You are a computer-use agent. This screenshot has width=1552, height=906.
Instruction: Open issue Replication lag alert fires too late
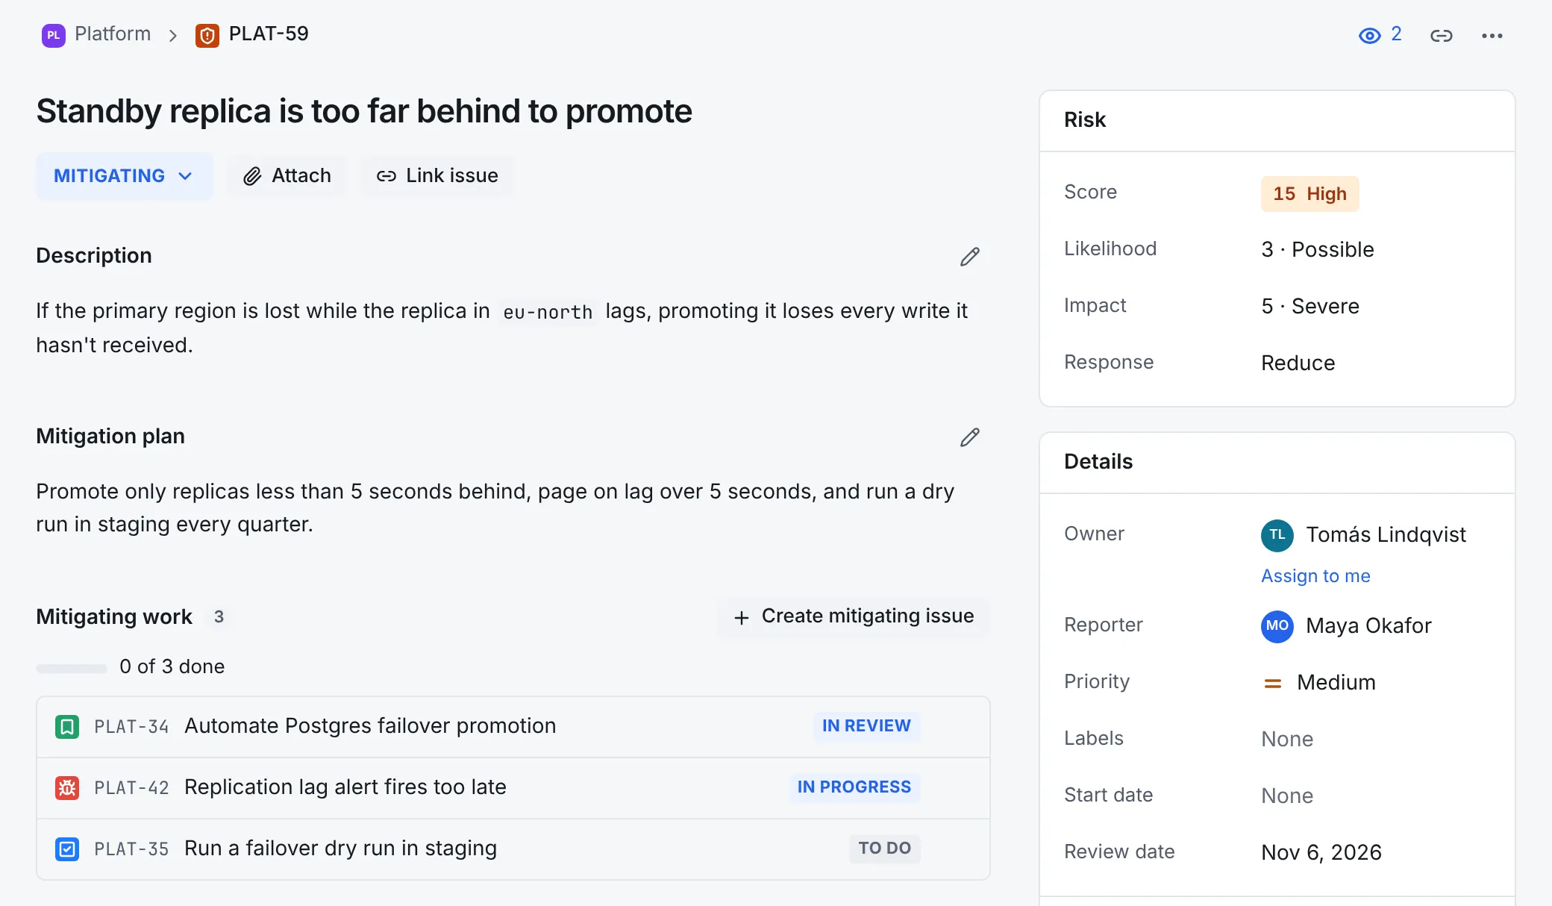tap(345, 787)
